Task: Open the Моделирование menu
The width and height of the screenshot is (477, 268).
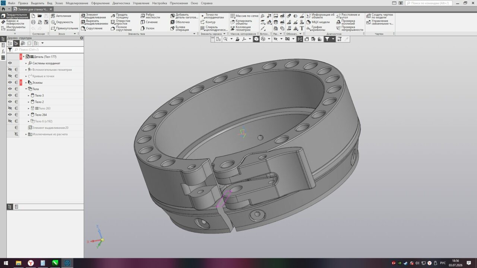Action: pos(77,3)
